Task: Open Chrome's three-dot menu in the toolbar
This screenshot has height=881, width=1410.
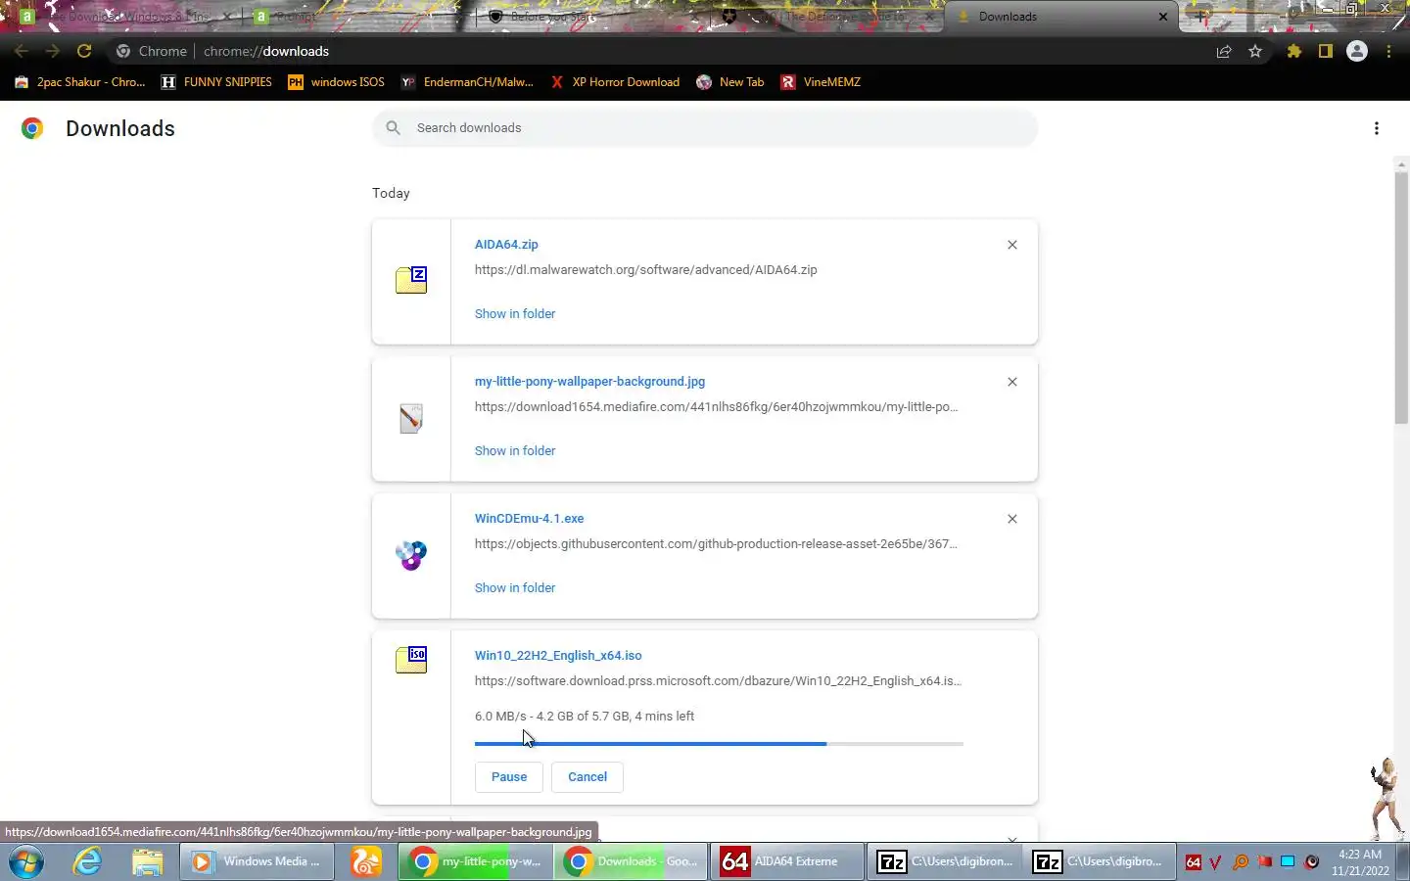Action: pos(1388,51)
